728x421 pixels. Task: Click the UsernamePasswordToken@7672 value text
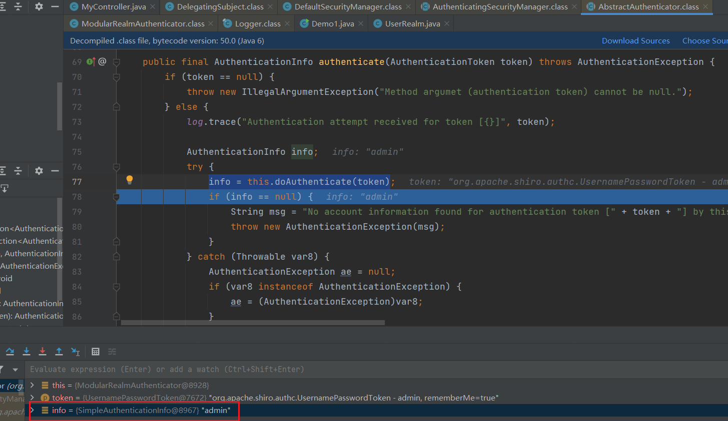145,398
